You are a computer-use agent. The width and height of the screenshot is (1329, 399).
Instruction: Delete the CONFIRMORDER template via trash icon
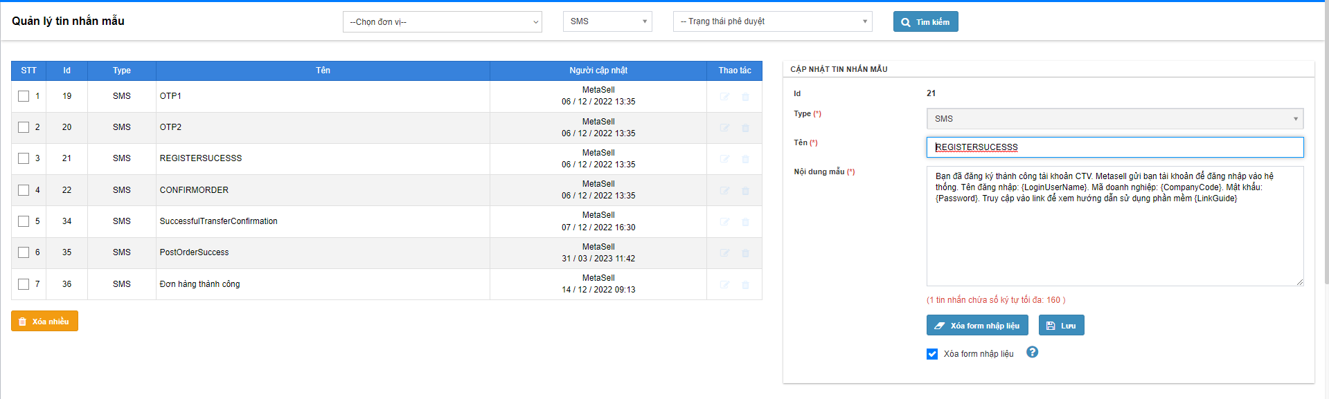(745, 191)
